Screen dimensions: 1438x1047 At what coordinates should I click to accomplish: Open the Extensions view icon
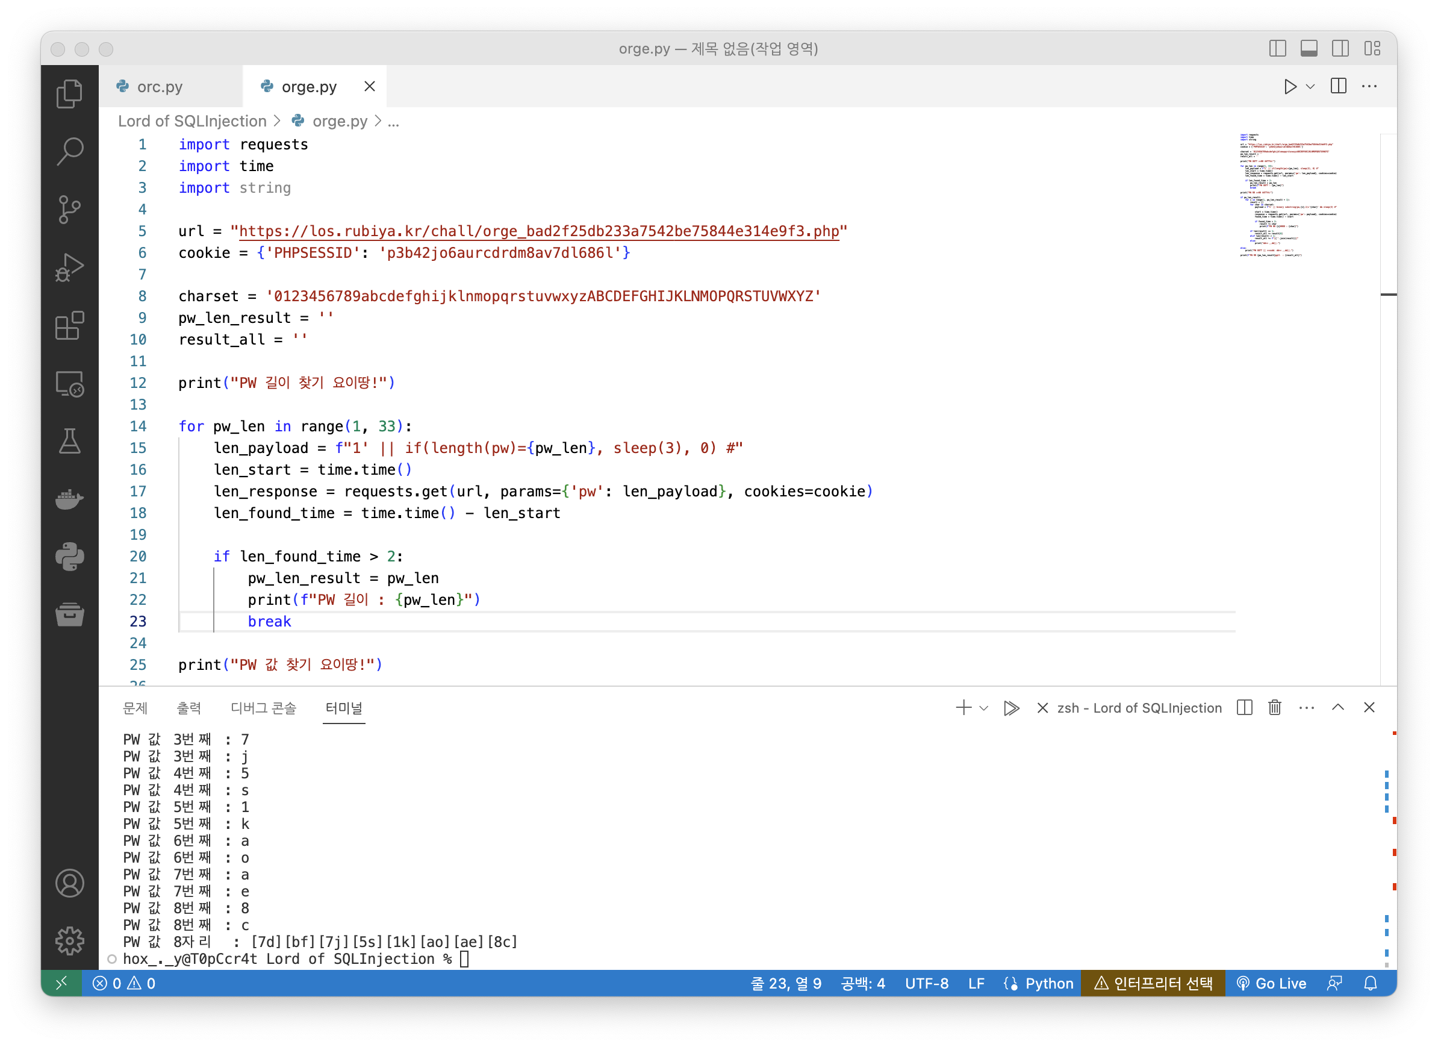pos(69,325)
